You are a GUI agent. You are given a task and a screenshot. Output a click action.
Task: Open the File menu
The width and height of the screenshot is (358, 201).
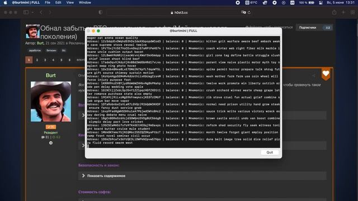pos(48,2)
